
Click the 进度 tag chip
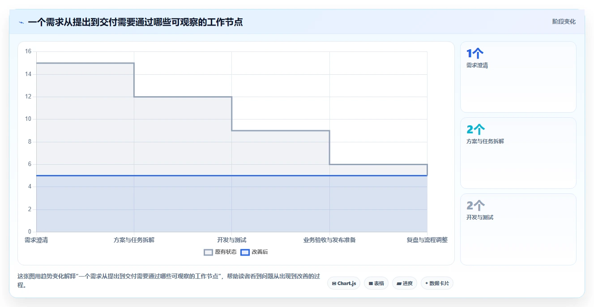click(405, 283)
